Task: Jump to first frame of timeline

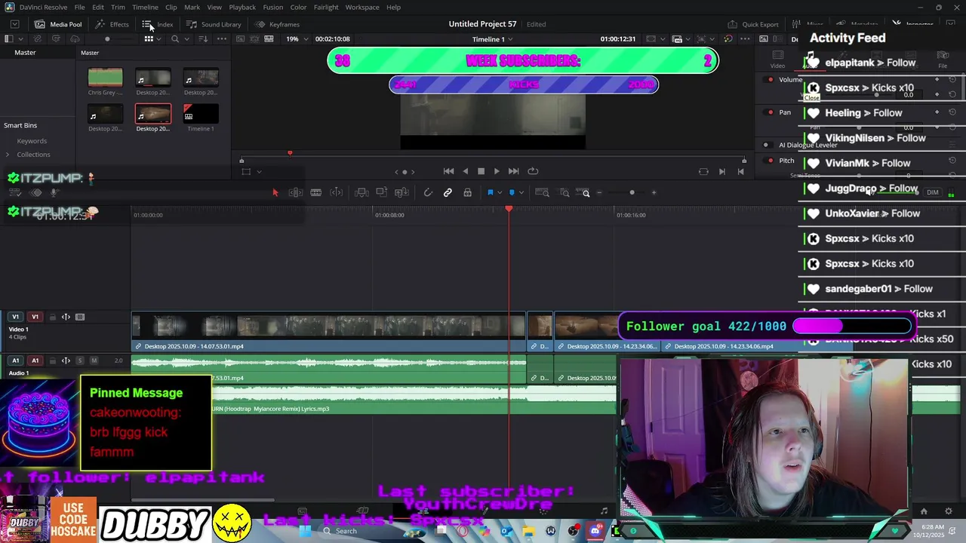Action: [448, 171]
